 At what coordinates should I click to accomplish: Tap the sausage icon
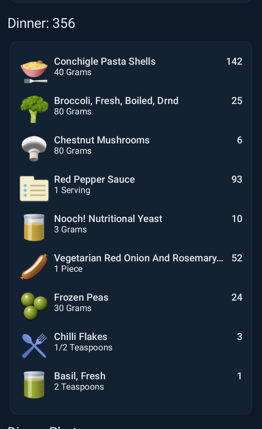tap(34, 267)
